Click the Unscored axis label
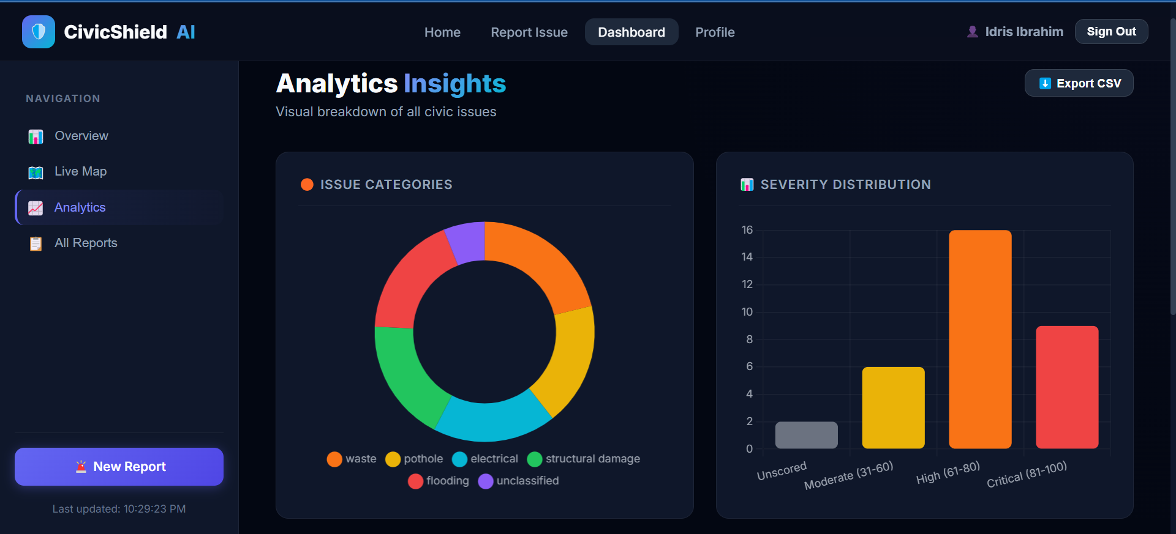The width and height of the screenshot is (1176, 534). (782, 471)
